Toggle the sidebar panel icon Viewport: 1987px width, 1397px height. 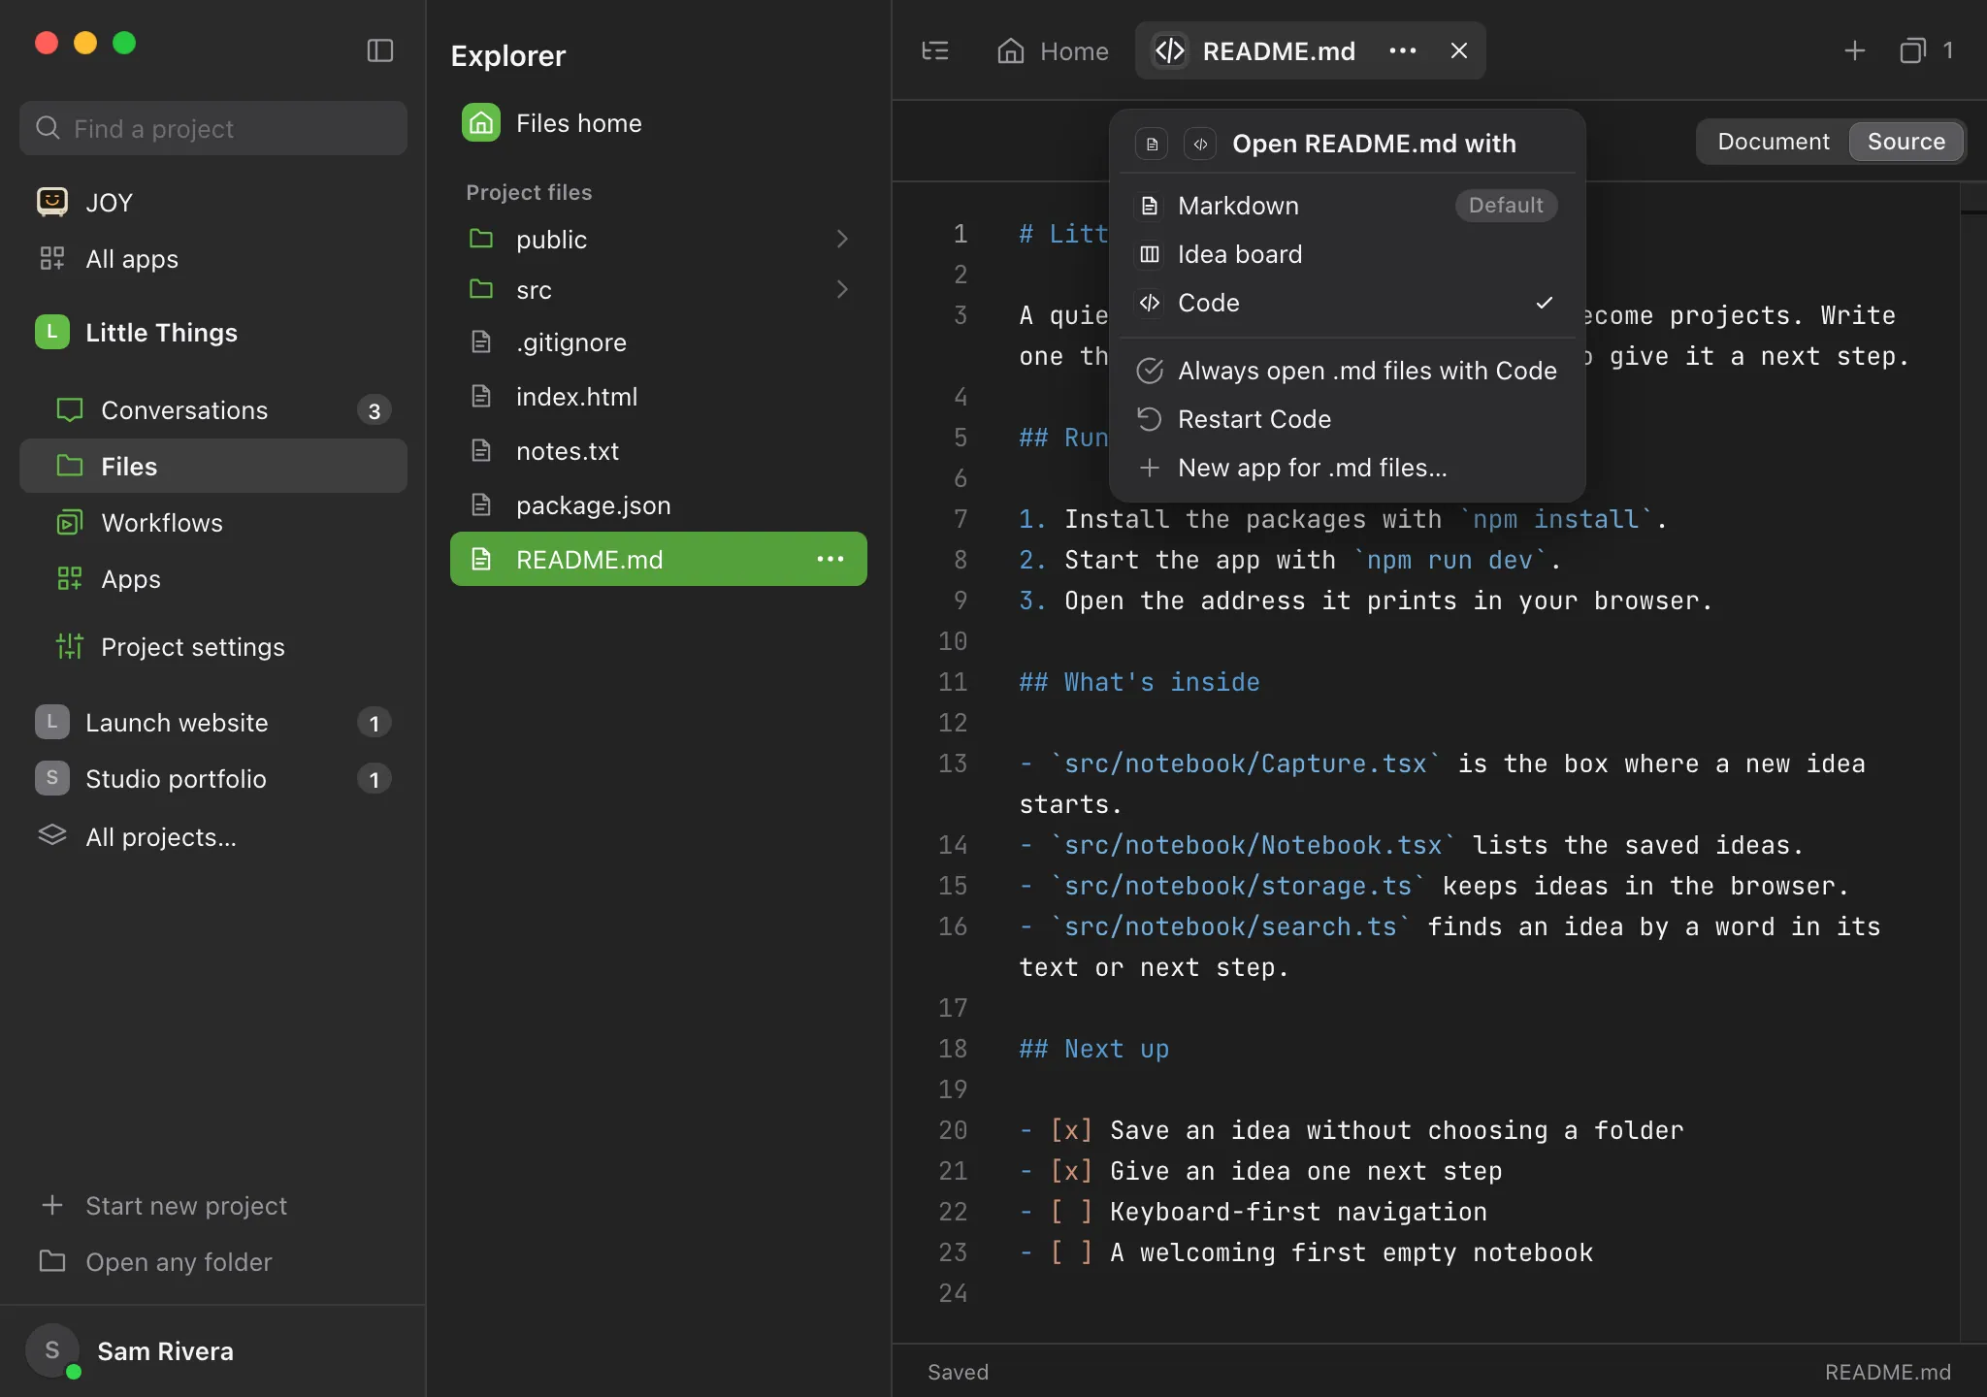pyautogui.click(x=380, y=50)
